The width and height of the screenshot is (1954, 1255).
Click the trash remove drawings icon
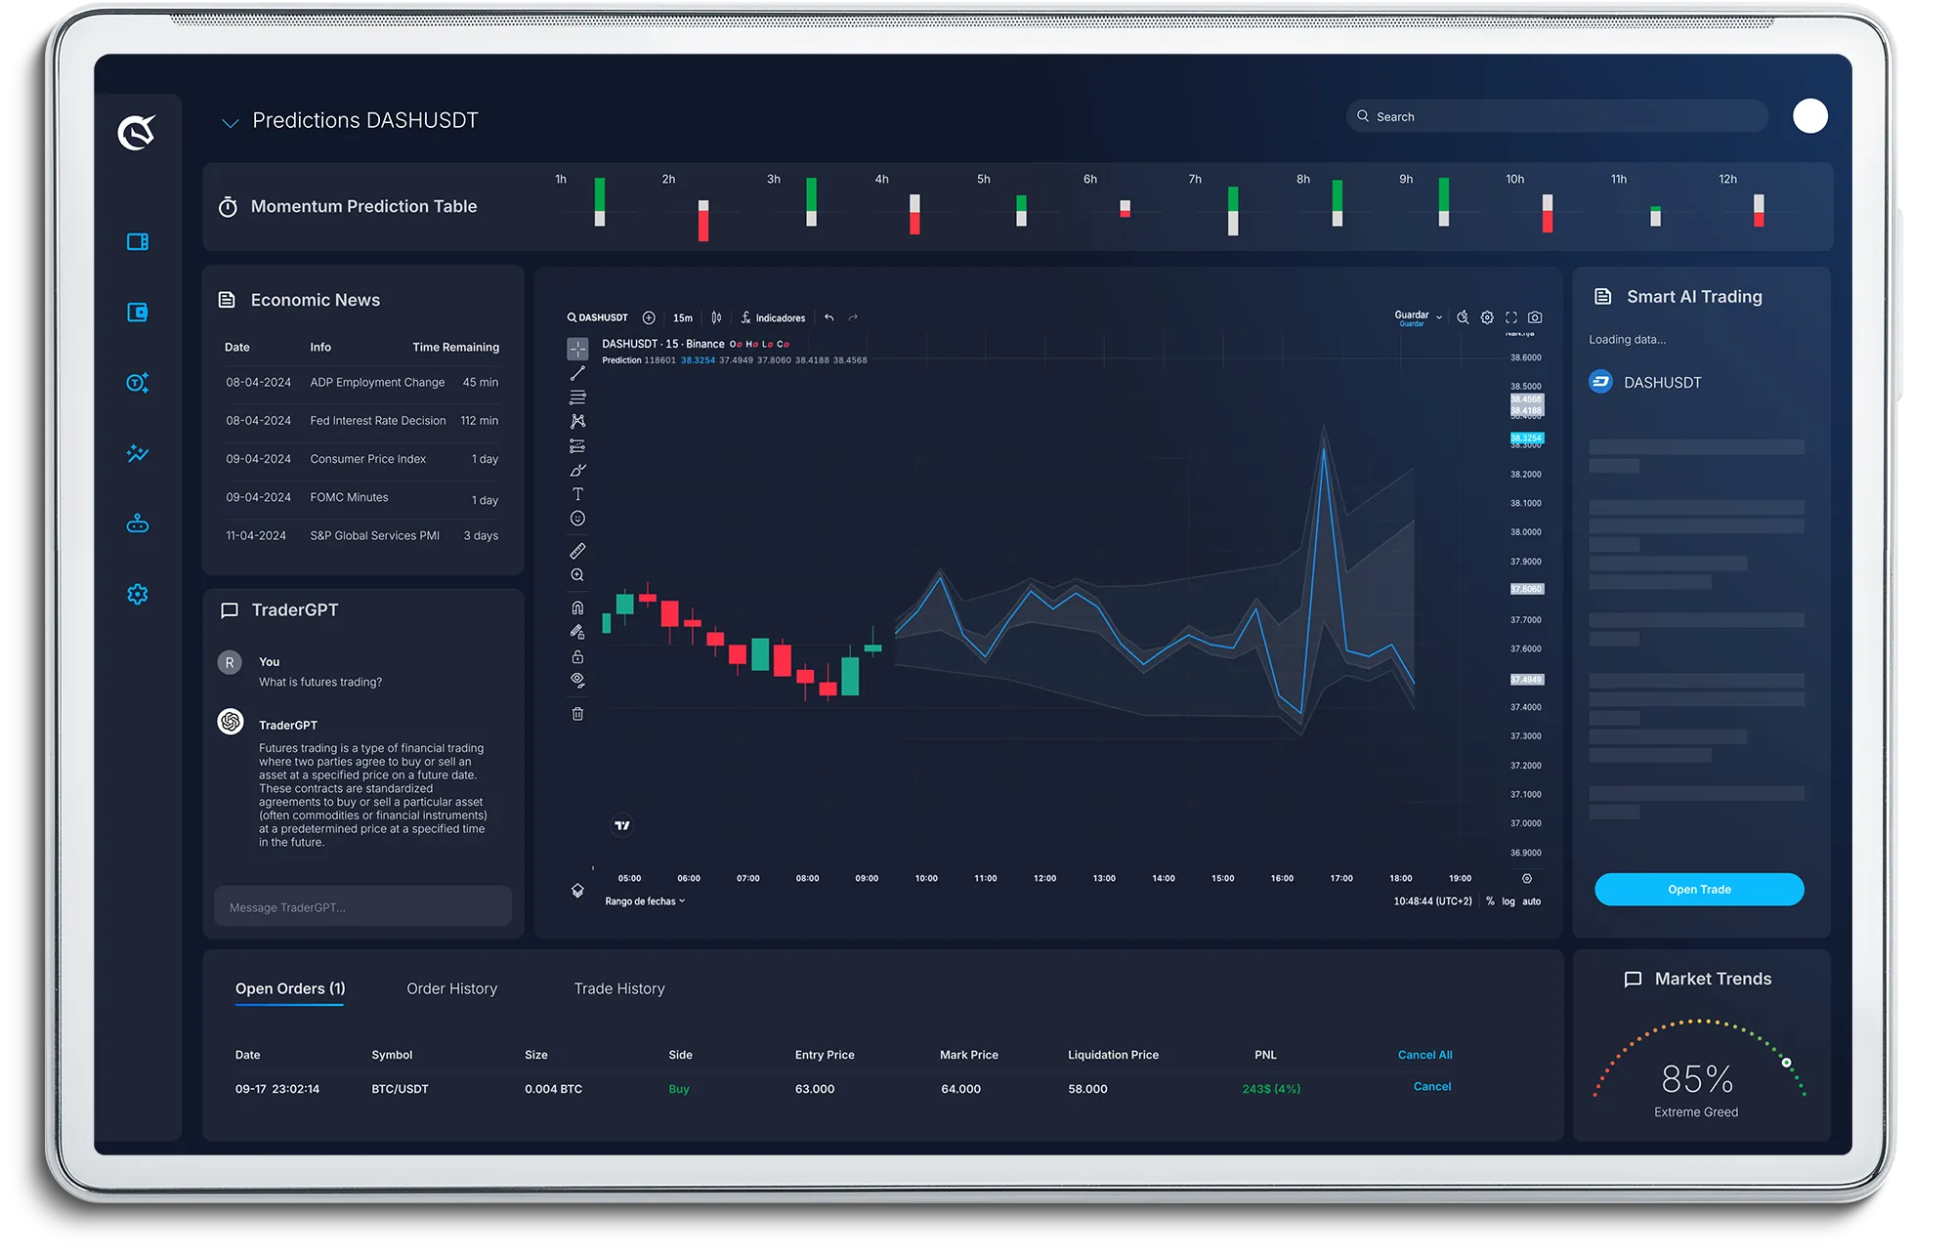[577, 714]
